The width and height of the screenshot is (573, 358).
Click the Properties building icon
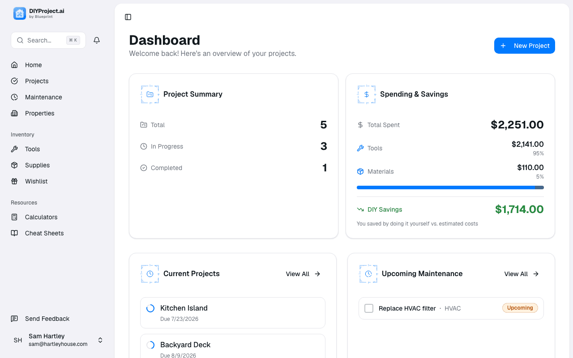[14, 113]
